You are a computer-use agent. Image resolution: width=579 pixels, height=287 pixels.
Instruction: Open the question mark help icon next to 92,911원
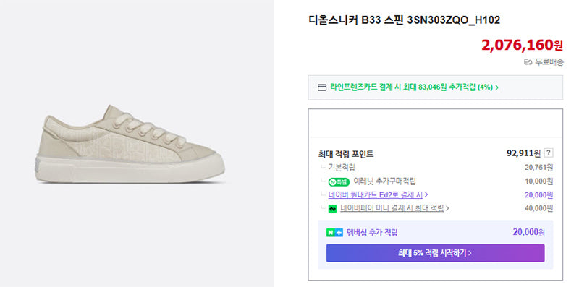[x=549, y=153]
